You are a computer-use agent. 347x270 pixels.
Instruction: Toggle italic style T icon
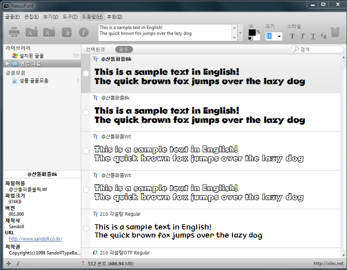[302, 36]
